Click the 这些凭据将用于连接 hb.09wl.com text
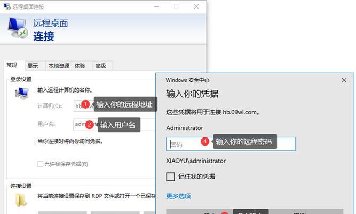The height and width of the screenshot is (214, 356). tap(213, 112)
